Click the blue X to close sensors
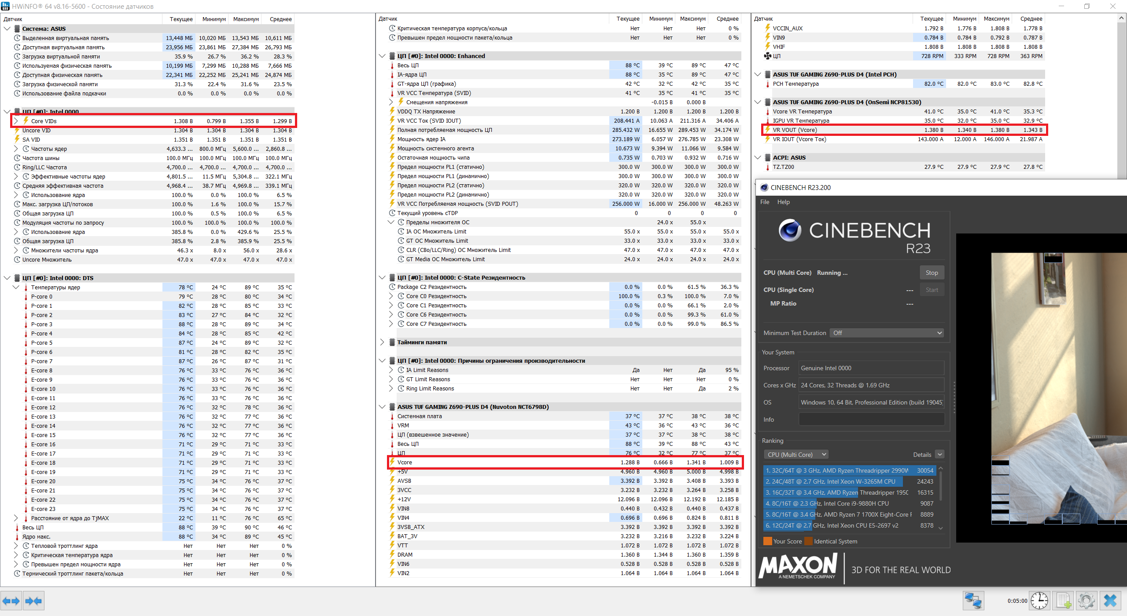1127x616 pixels. tap(1110, 601)
